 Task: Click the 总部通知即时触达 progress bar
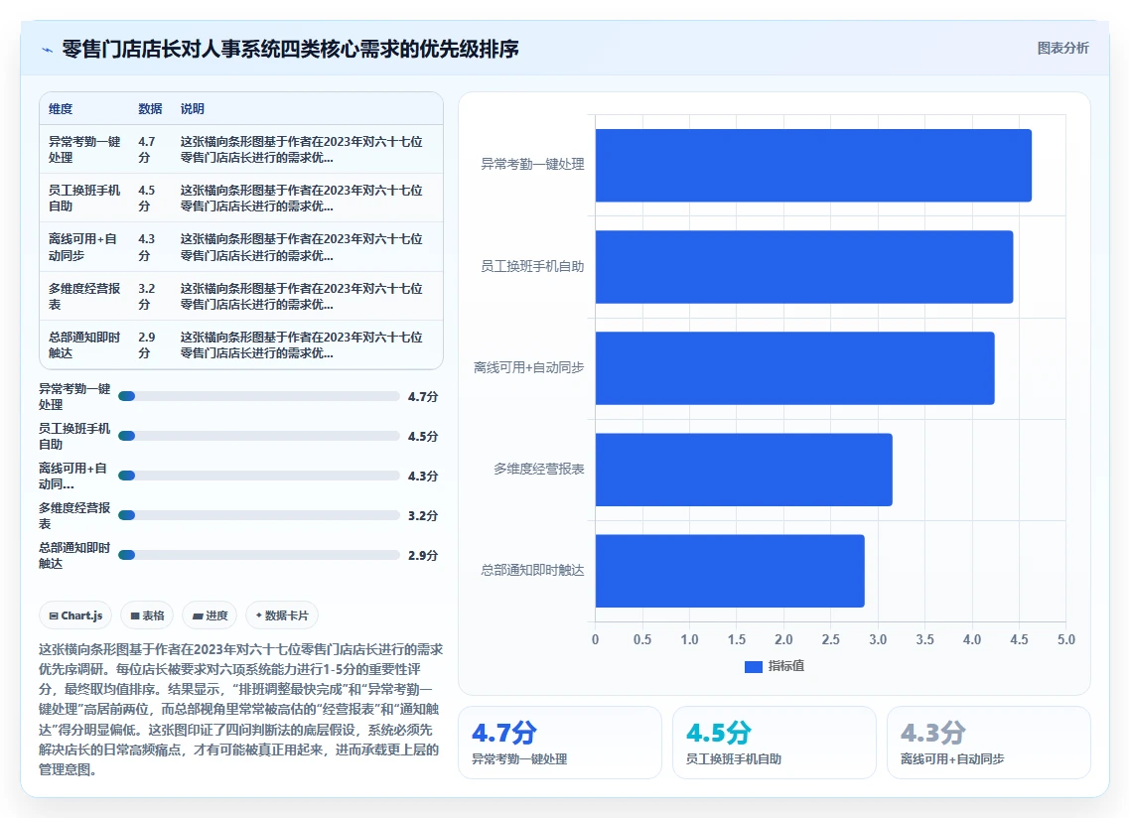[259, 555]
